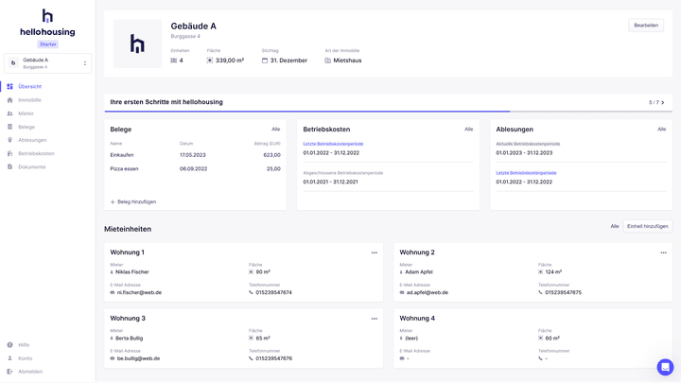
Task: Click the 339,00 m² area icon
Action: (210, 61)
